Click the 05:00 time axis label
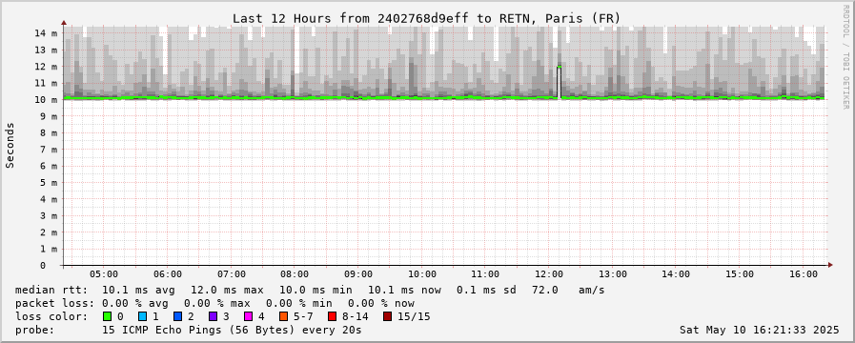This screenshot has height=343, width=855. click(104, 274)
